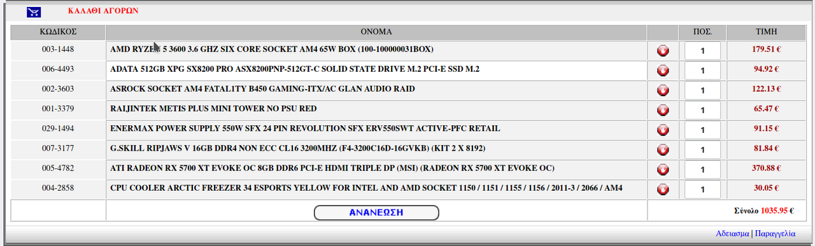The height and width of the screenshot is (246, 815).
Task: Edit quantity for Enermax power supply
Action: 703,130
